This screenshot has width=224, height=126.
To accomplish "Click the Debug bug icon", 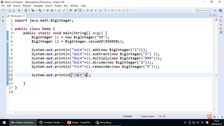I will pos(19,10).
